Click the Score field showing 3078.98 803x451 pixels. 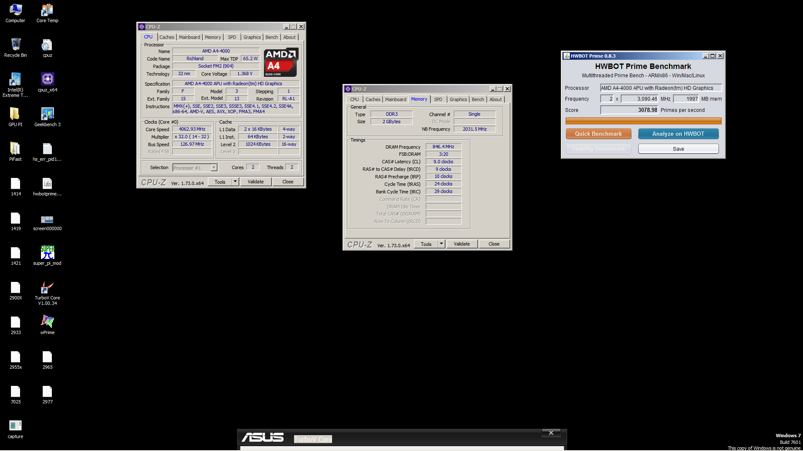pyautogui.click(x=629, y=110)
